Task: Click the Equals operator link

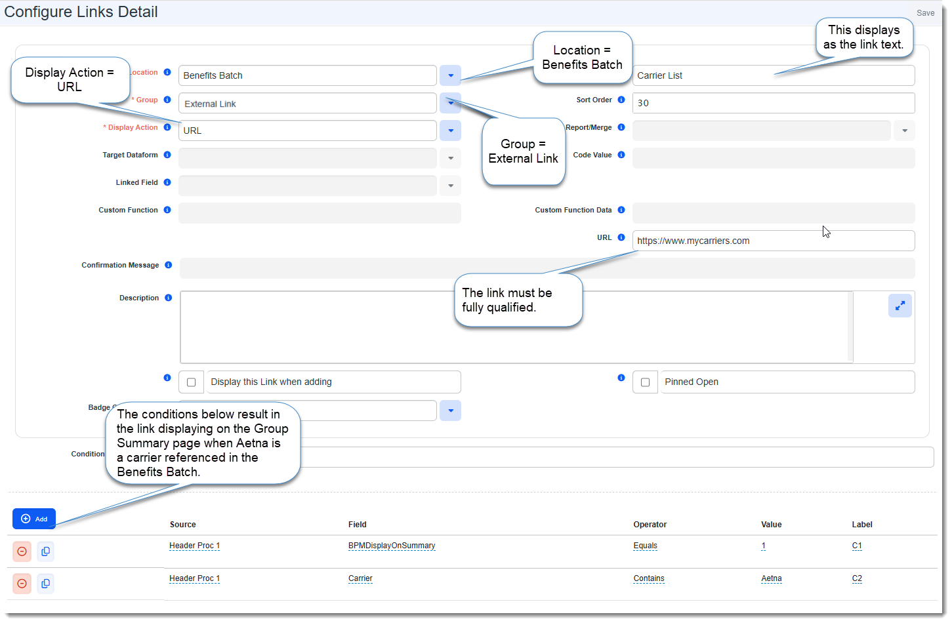Action: pyautogui.click(x=645, y=546)
